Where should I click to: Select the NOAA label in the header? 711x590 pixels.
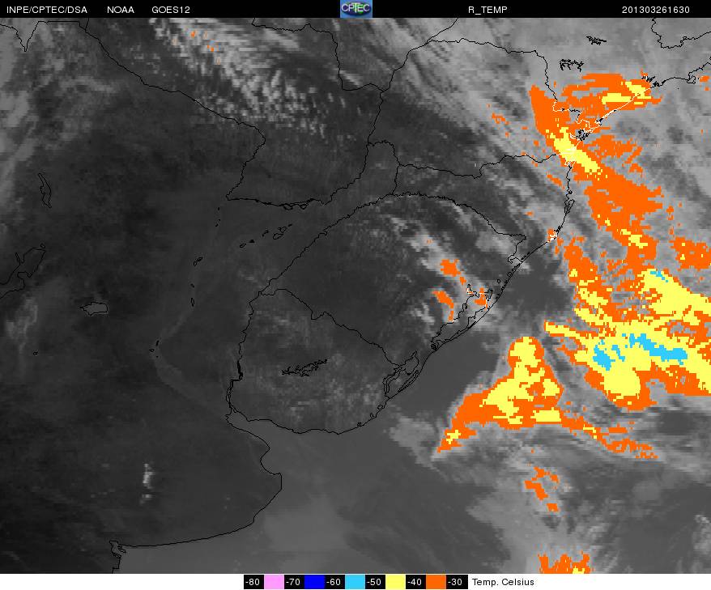(121, 10)
